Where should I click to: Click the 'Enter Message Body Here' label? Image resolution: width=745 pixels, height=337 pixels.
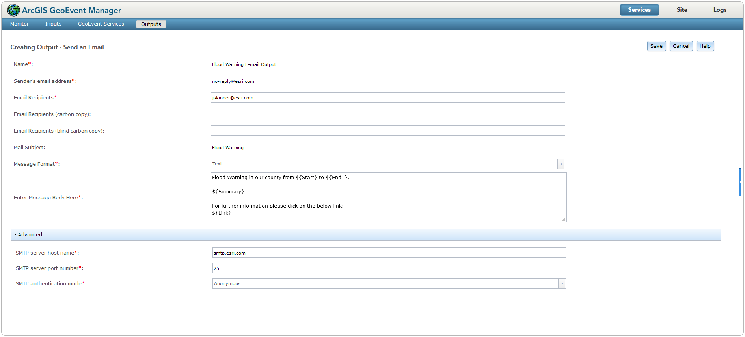(48, 198)
